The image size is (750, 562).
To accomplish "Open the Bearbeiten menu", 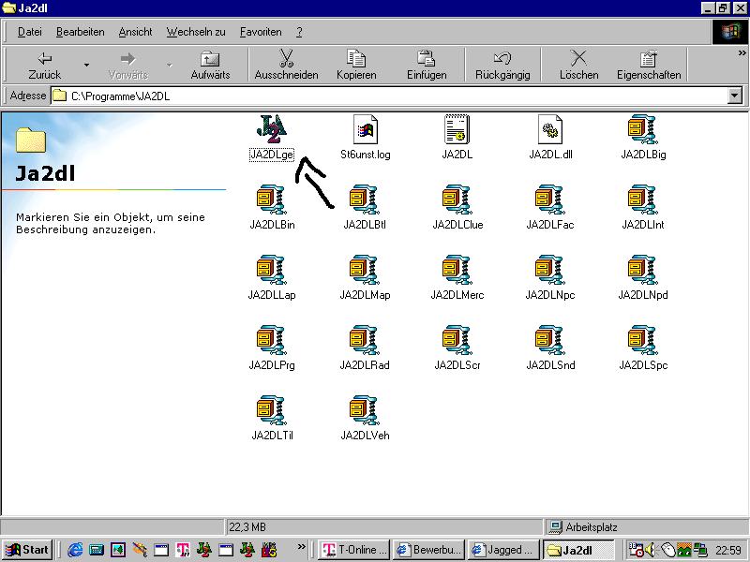I will pyautogui.click(x=81, y=32).
